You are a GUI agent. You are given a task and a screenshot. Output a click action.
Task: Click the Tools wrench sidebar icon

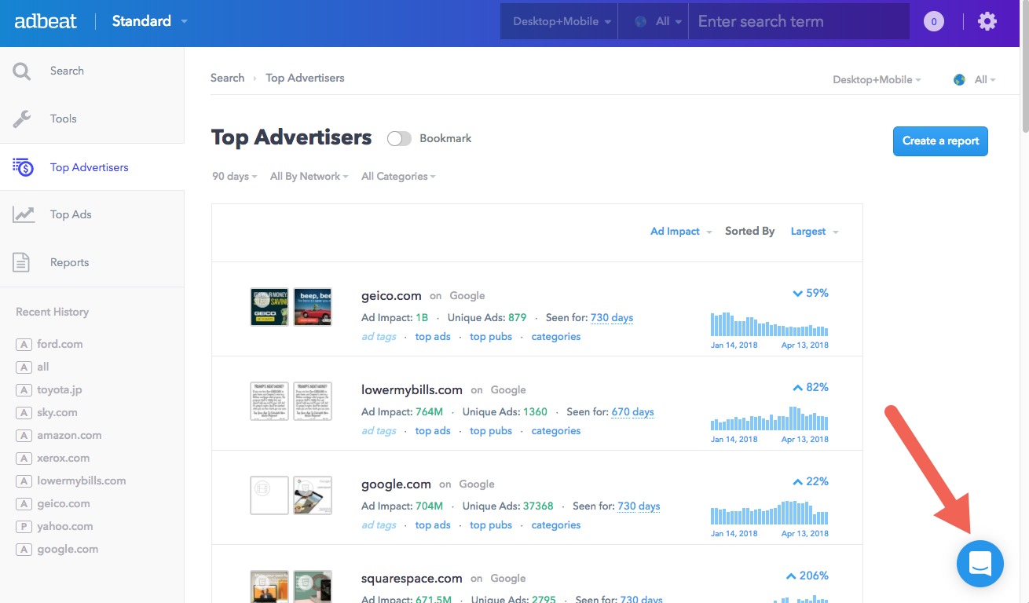coord(22,119)
